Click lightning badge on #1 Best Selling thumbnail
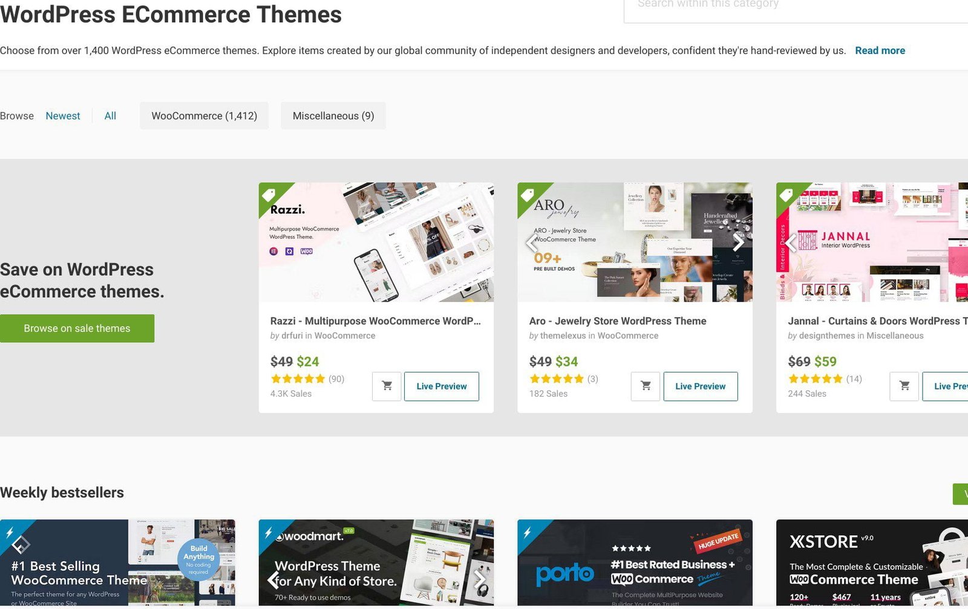The image size is (968, 609). click(x=10, y=533)
